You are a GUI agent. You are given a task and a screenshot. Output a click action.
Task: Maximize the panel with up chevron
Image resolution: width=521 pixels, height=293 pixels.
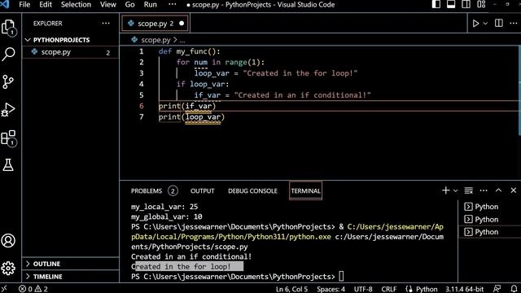pyautogui.click(x=498, y=190)
